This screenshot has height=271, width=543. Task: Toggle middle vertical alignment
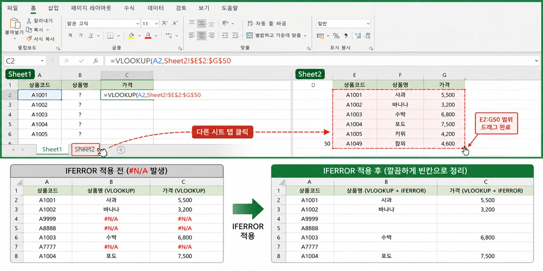[201, 23]
